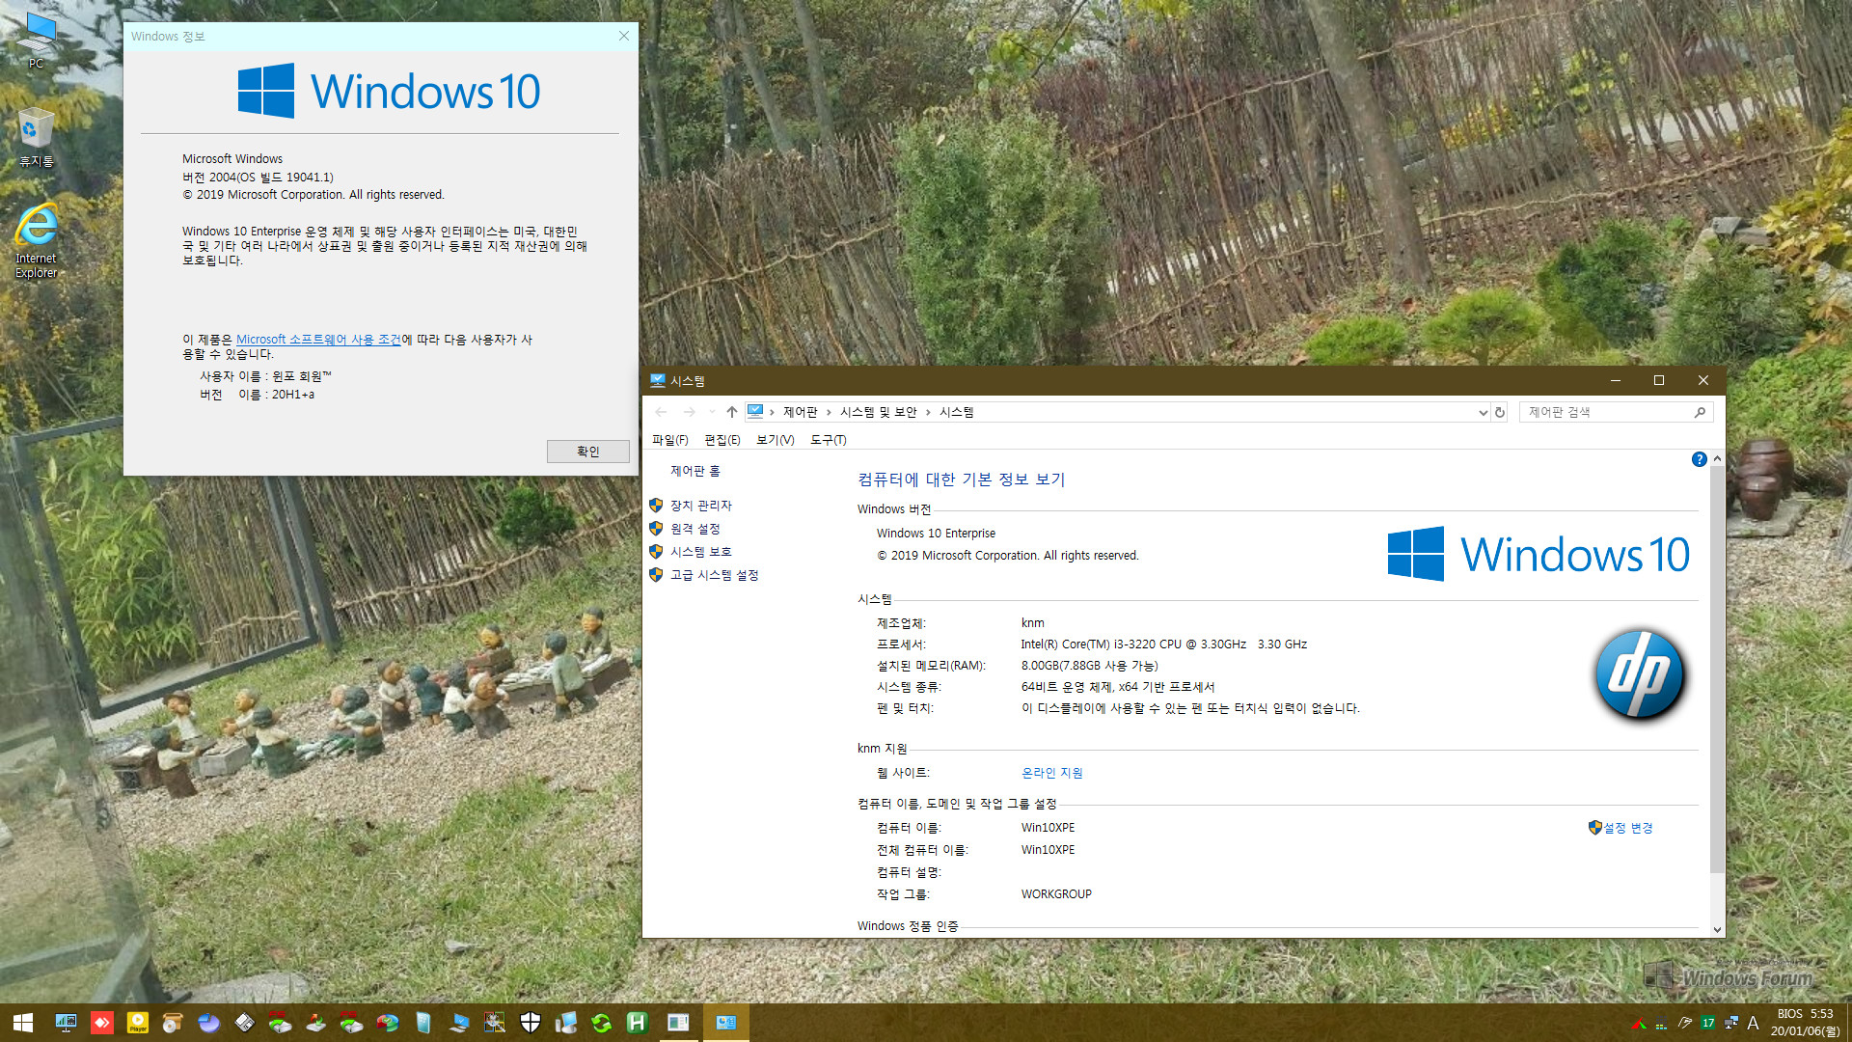Open the black-white shield taskbar icon
The image size is (1852, 1042).
531,1023
